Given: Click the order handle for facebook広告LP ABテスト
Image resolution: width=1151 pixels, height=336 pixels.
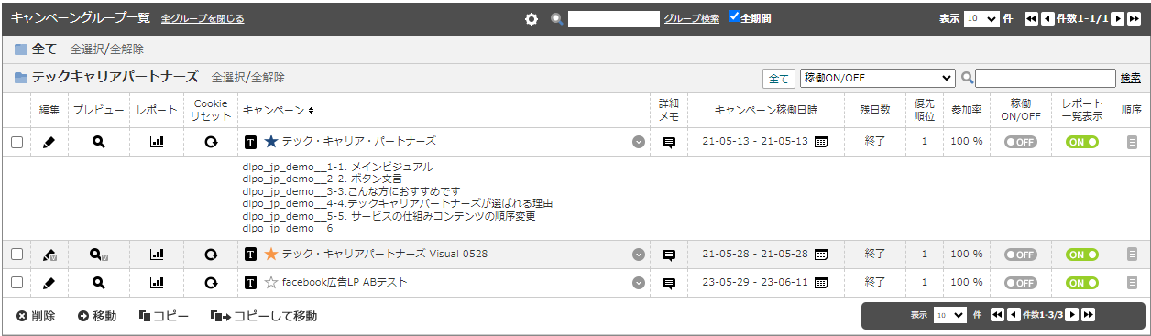Looking at the screenshot, I should point(1132,283).
